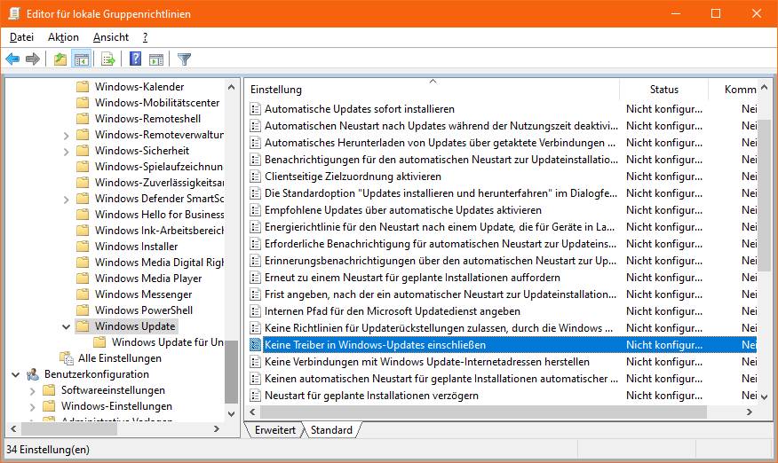The image size is (778, 463).
Task: Click policy icon beside Neustart für geplante Installationen verzögern
Action: point(255,396)
